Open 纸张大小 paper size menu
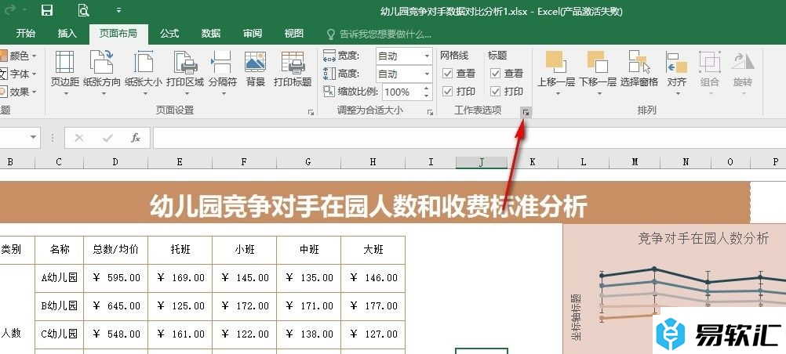Screen dimensions: 786x354 click(x=144, y=74)
